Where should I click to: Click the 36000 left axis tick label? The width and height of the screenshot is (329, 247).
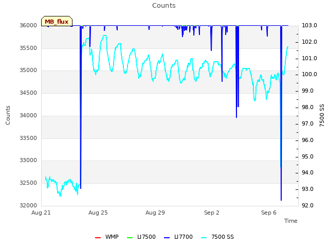(x=28, y=25)
